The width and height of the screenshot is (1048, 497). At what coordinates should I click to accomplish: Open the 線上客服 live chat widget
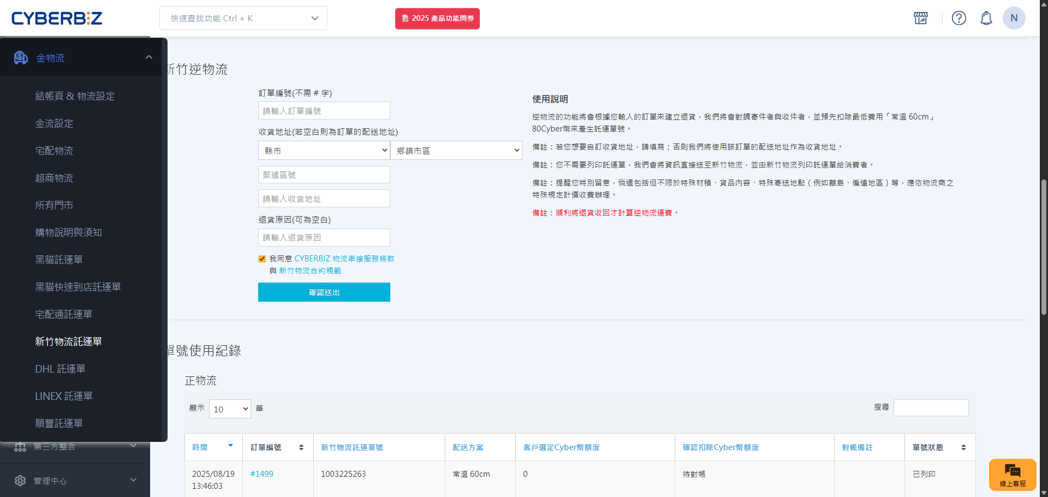click(1012, 475)
